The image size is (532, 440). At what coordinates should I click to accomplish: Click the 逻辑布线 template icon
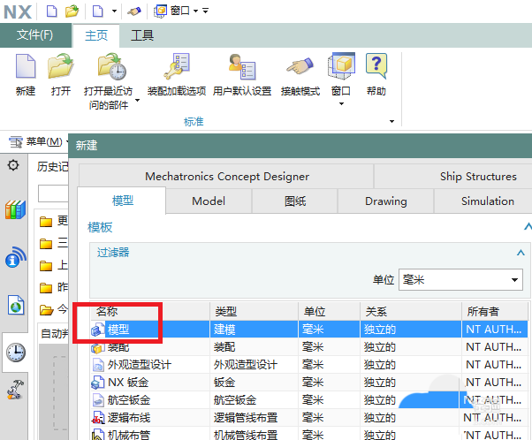pyautogui.click(x=98, y=418)
